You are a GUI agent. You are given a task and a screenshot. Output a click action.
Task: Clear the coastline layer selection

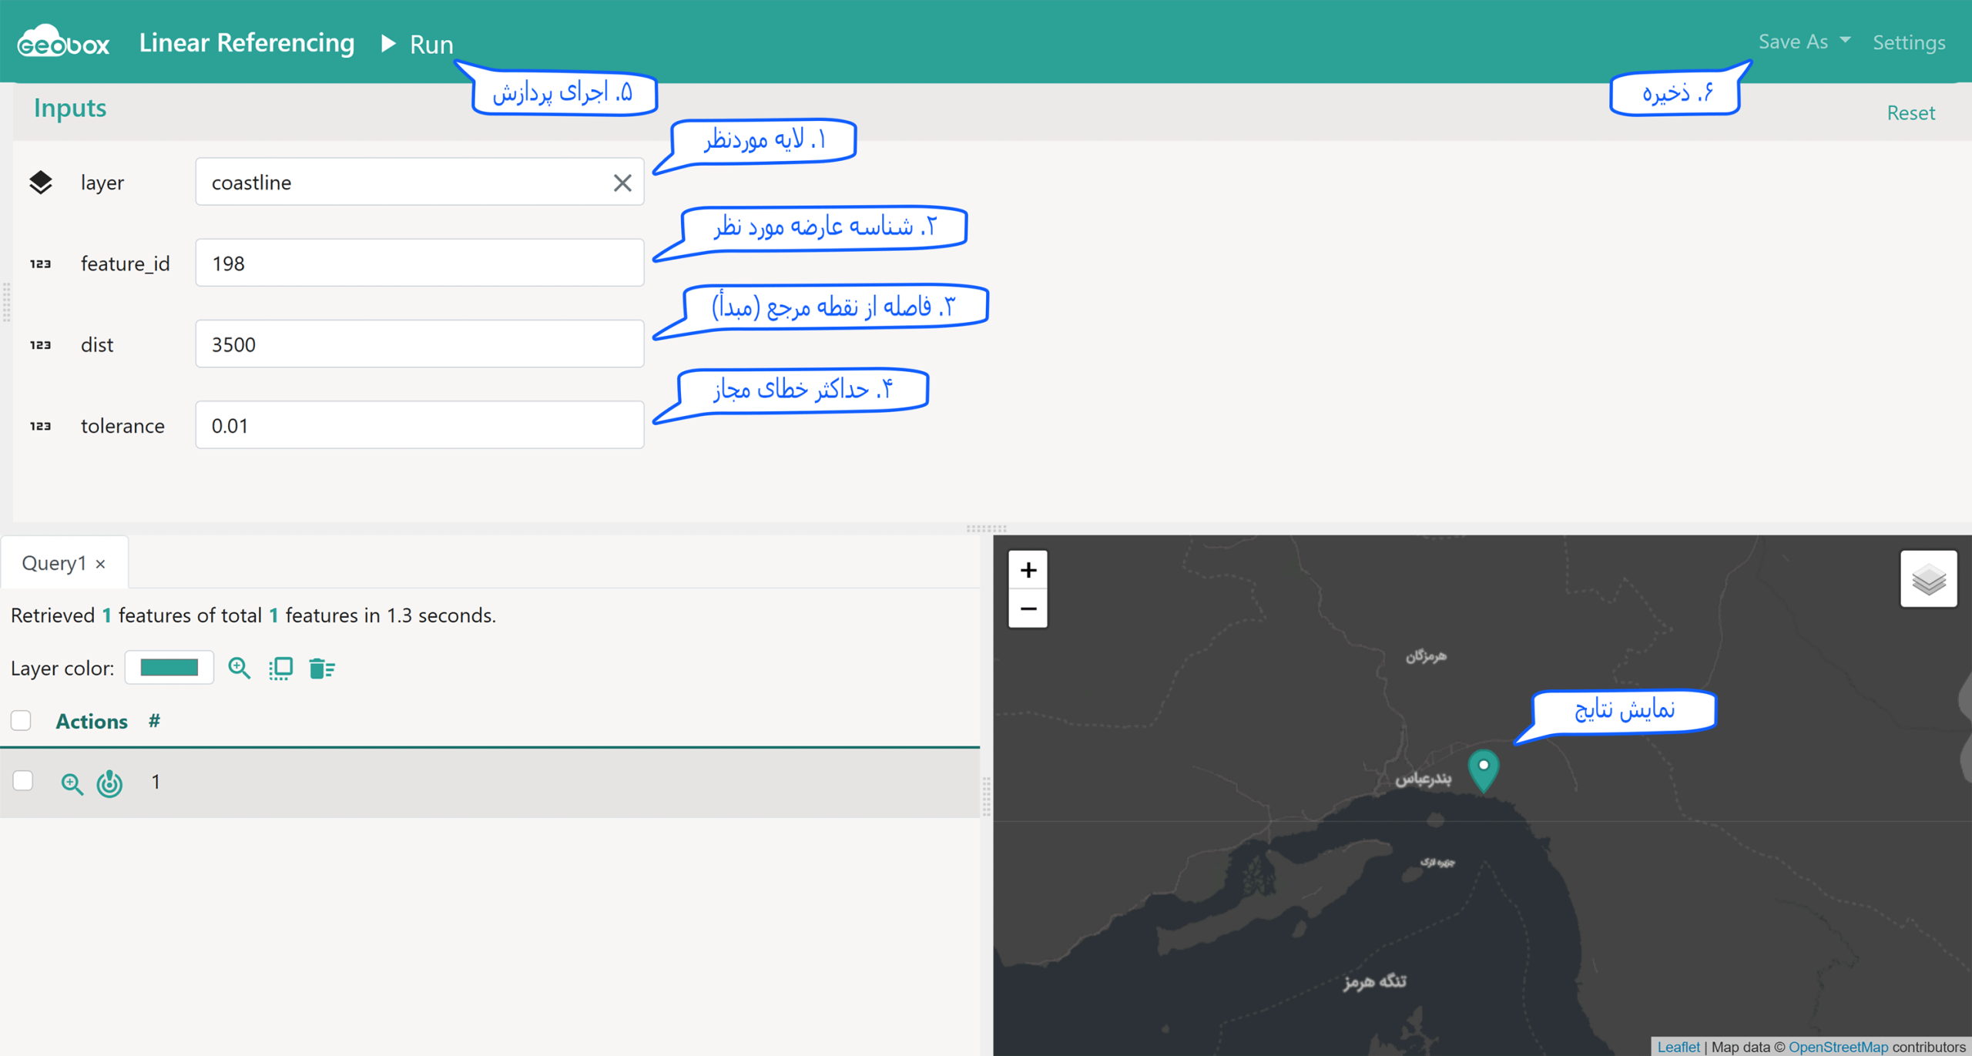(622, 183)
